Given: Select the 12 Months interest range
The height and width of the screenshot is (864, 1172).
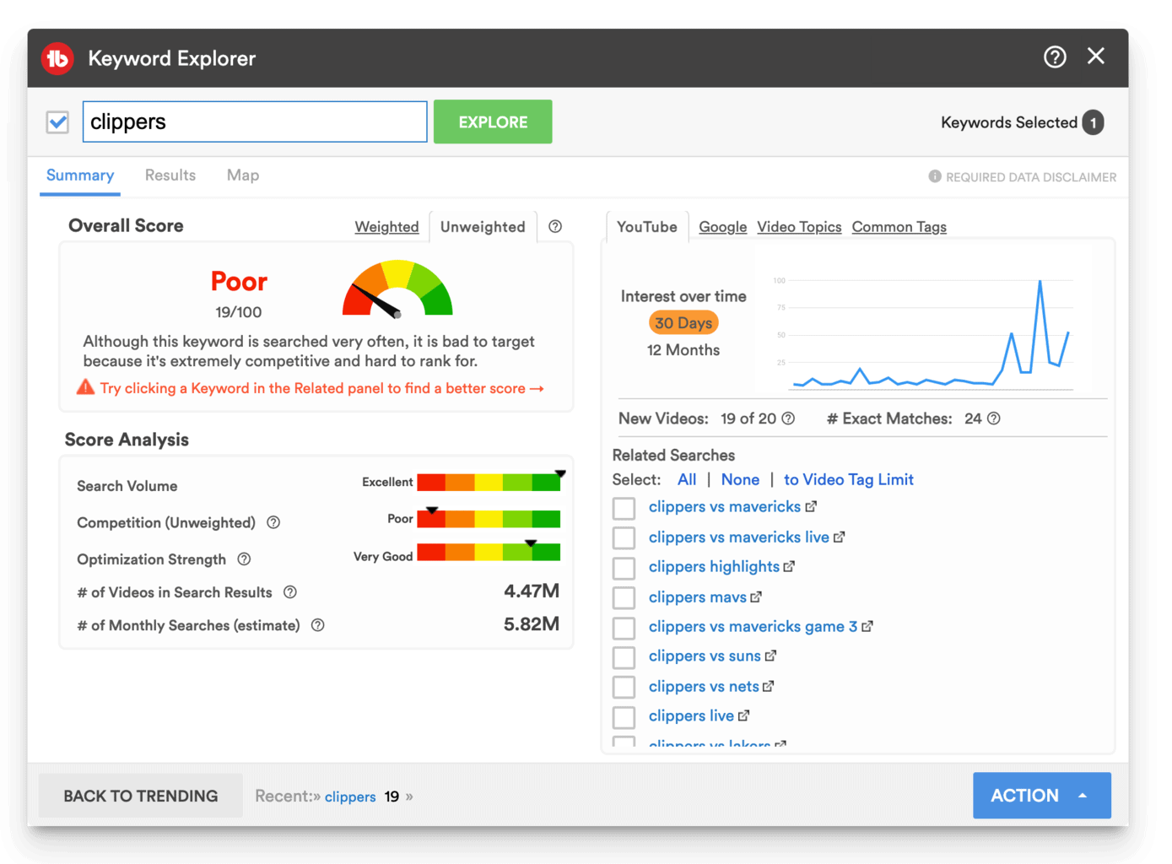Looking at the screenshot, I should (x=683, y=350).
